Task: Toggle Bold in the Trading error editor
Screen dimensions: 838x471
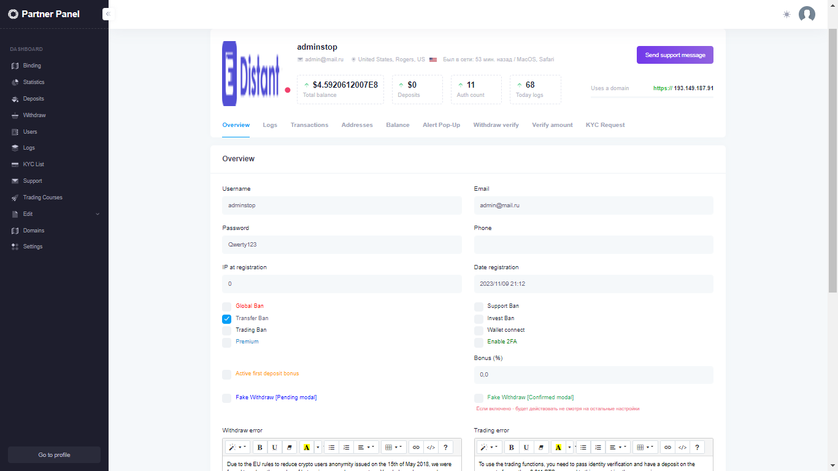Action: point(512,447)
